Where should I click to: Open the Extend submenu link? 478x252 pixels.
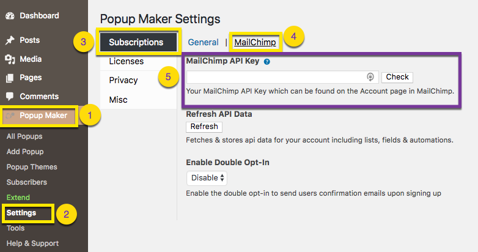tap(18, 198)
